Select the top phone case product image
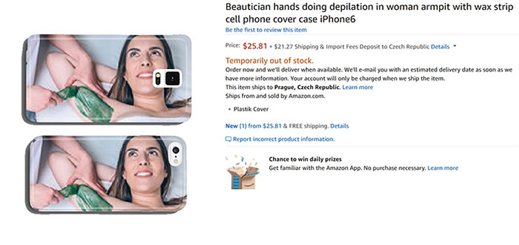Screen dimensions: 519x245 (x=108, y=78)
